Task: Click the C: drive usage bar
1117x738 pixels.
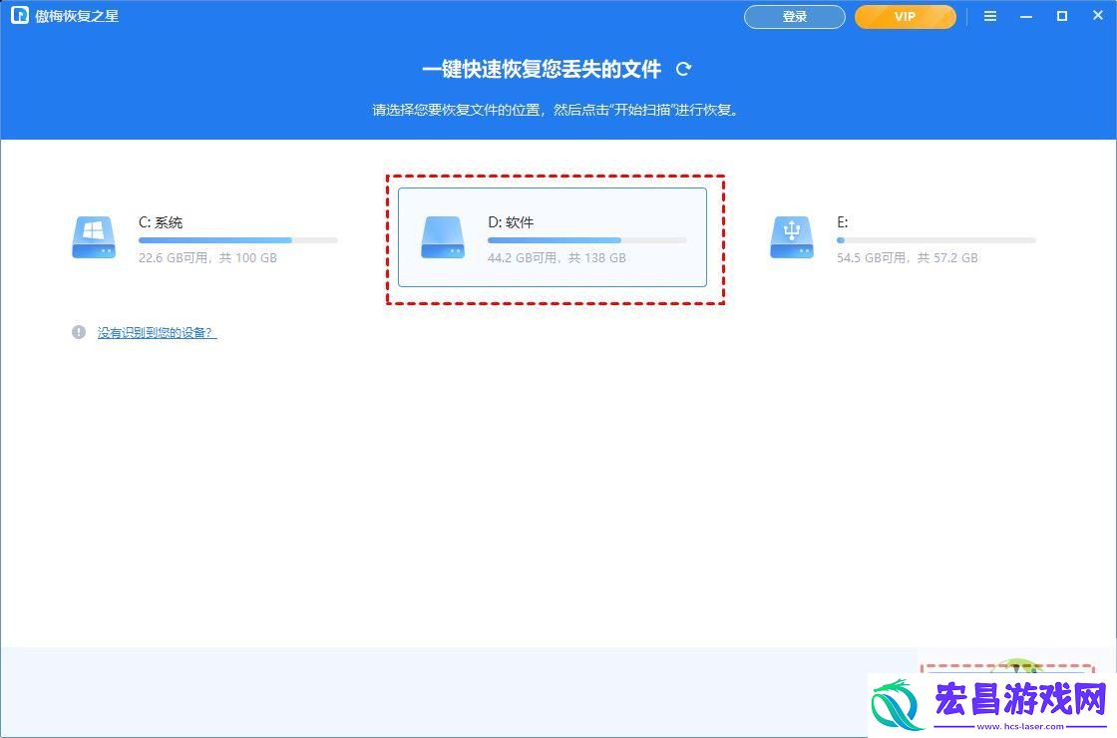Action: coord(238,240)
